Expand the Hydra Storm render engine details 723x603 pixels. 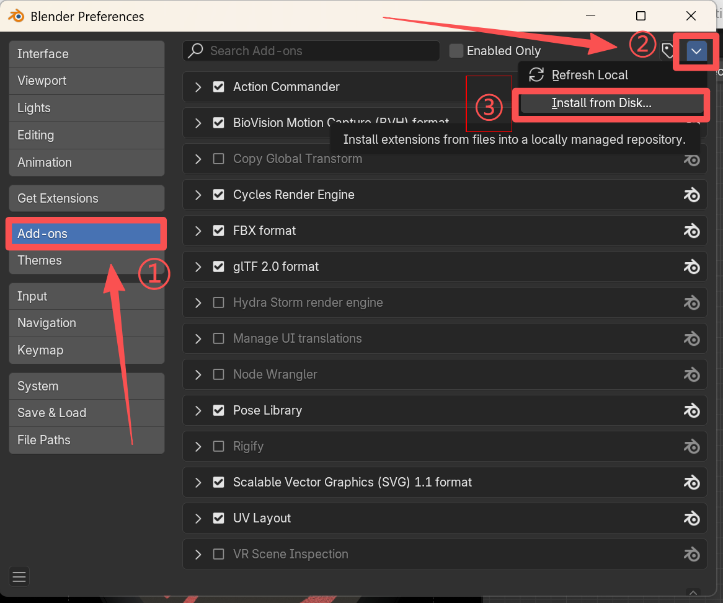coord(198,302)
